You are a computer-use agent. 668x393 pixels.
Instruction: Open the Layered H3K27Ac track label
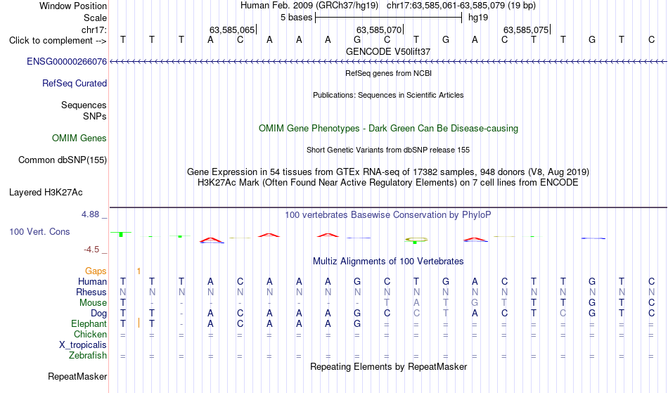tap(46, 193)
